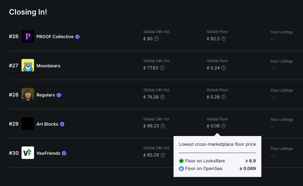This screenshot has height=186, width=303.
Task: Open the PROOF Collective collection link
Action: (55, 37)
